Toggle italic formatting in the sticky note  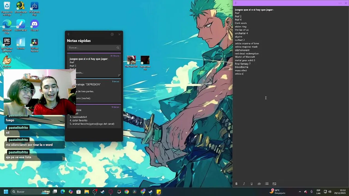pos(244,184)
